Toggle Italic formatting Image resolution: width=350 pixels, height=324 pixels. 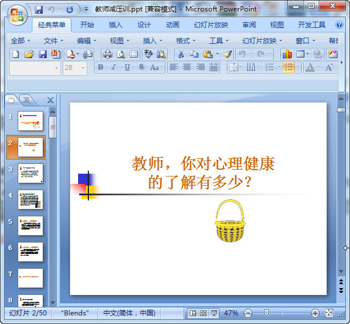114,67
